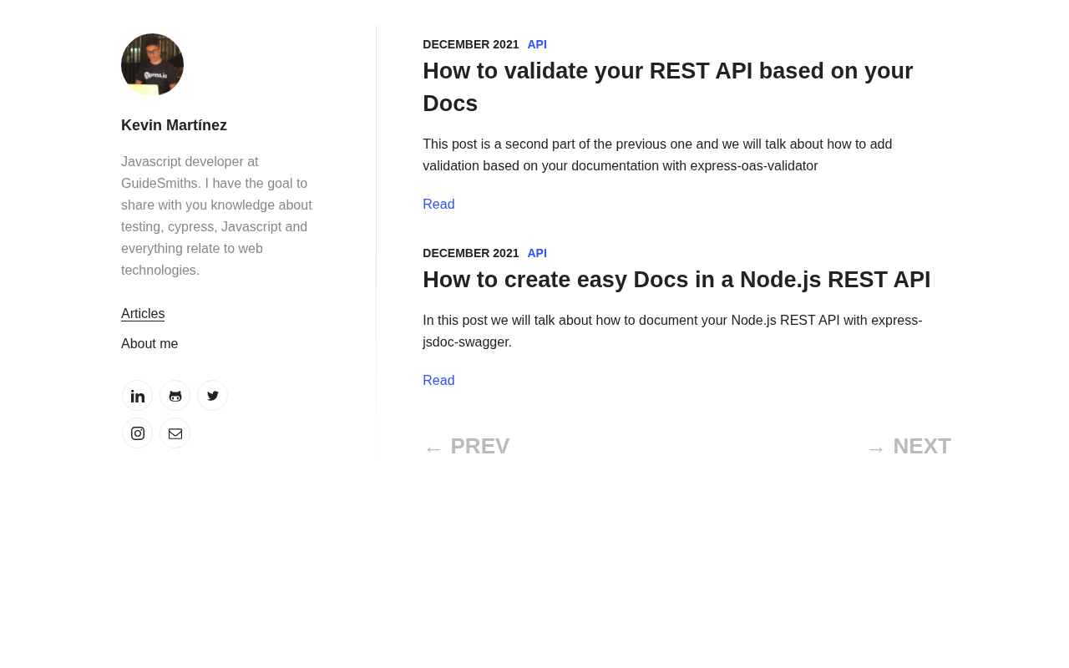This screenshot has width=1069, height=668.
Task: Select the API tag on the second post
Action: coord(537,253)
